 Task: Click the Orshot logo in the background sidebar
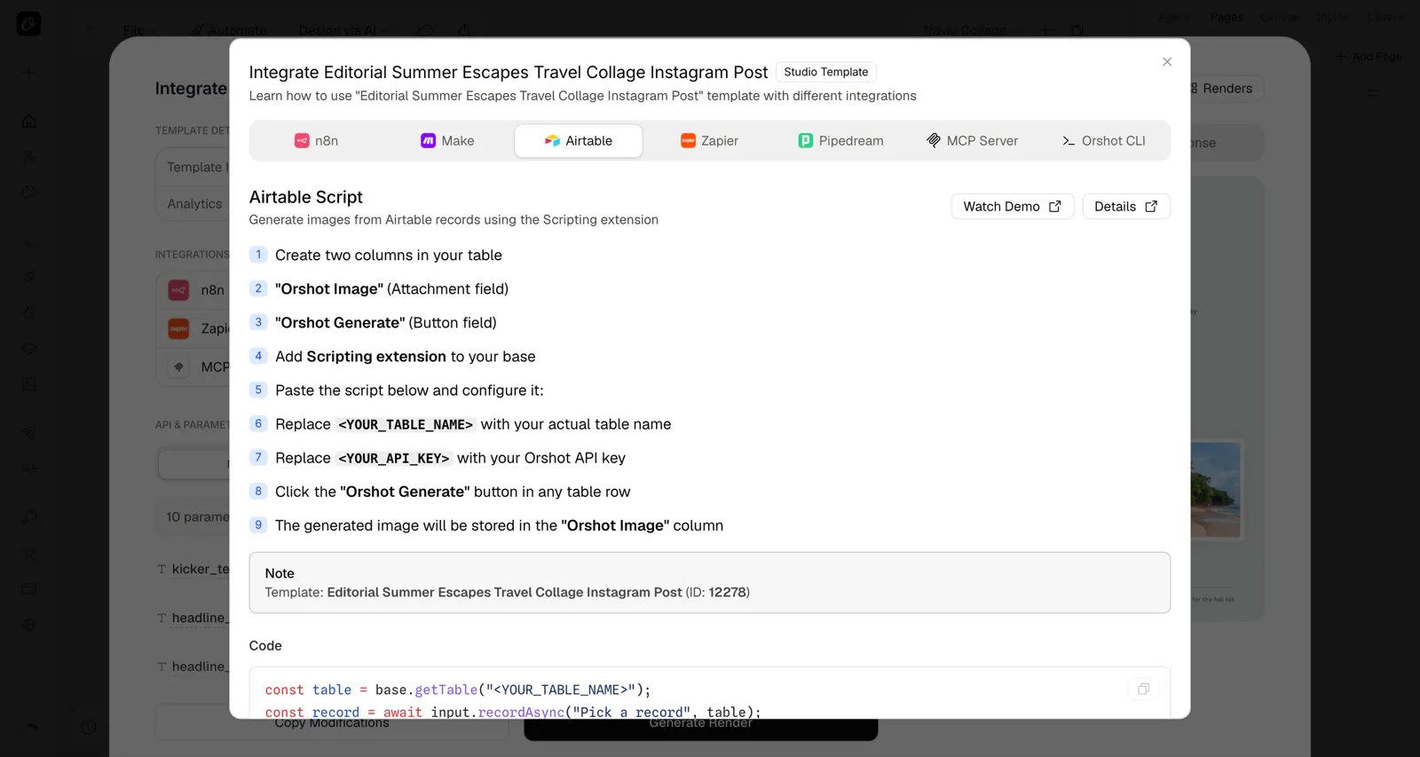(28, 24)
